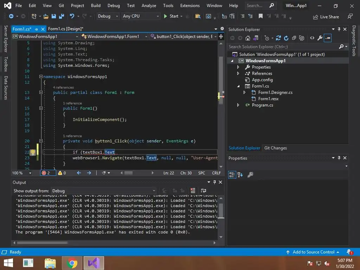Click the warning count indicator showing 0
This screenshot has width=360, height=270.
pos(62,173)
